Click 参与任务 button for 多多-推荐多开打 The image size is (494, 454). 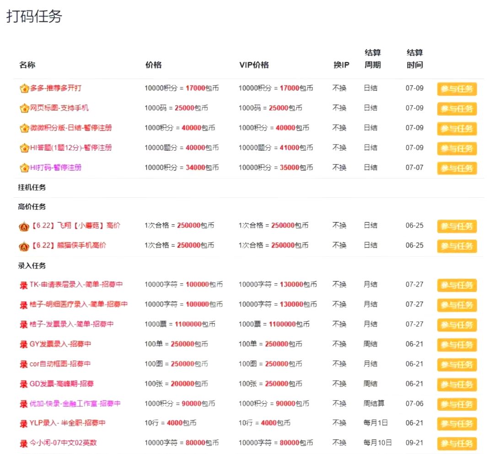[x=457, y=89]
